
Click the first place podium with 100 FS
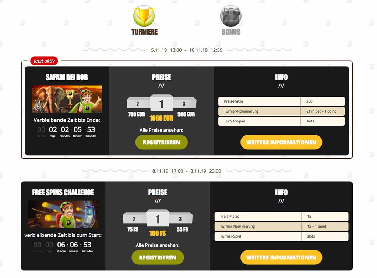click(158, 218)
